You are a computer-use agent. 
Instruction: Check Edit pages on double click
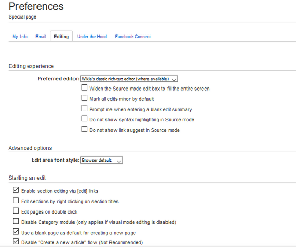pos(16,210)
